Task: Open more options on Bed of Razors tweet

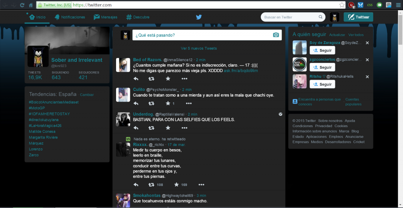Action: (184, 78)
